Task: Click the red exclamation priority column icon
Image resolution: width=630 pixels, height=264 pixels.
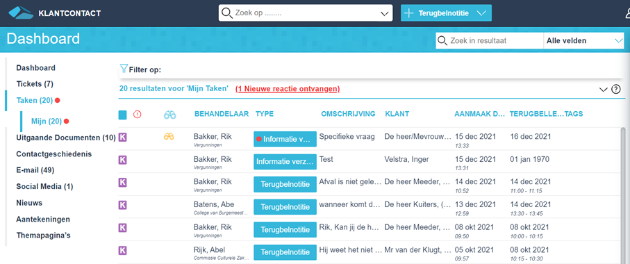Action: [137, 115]
